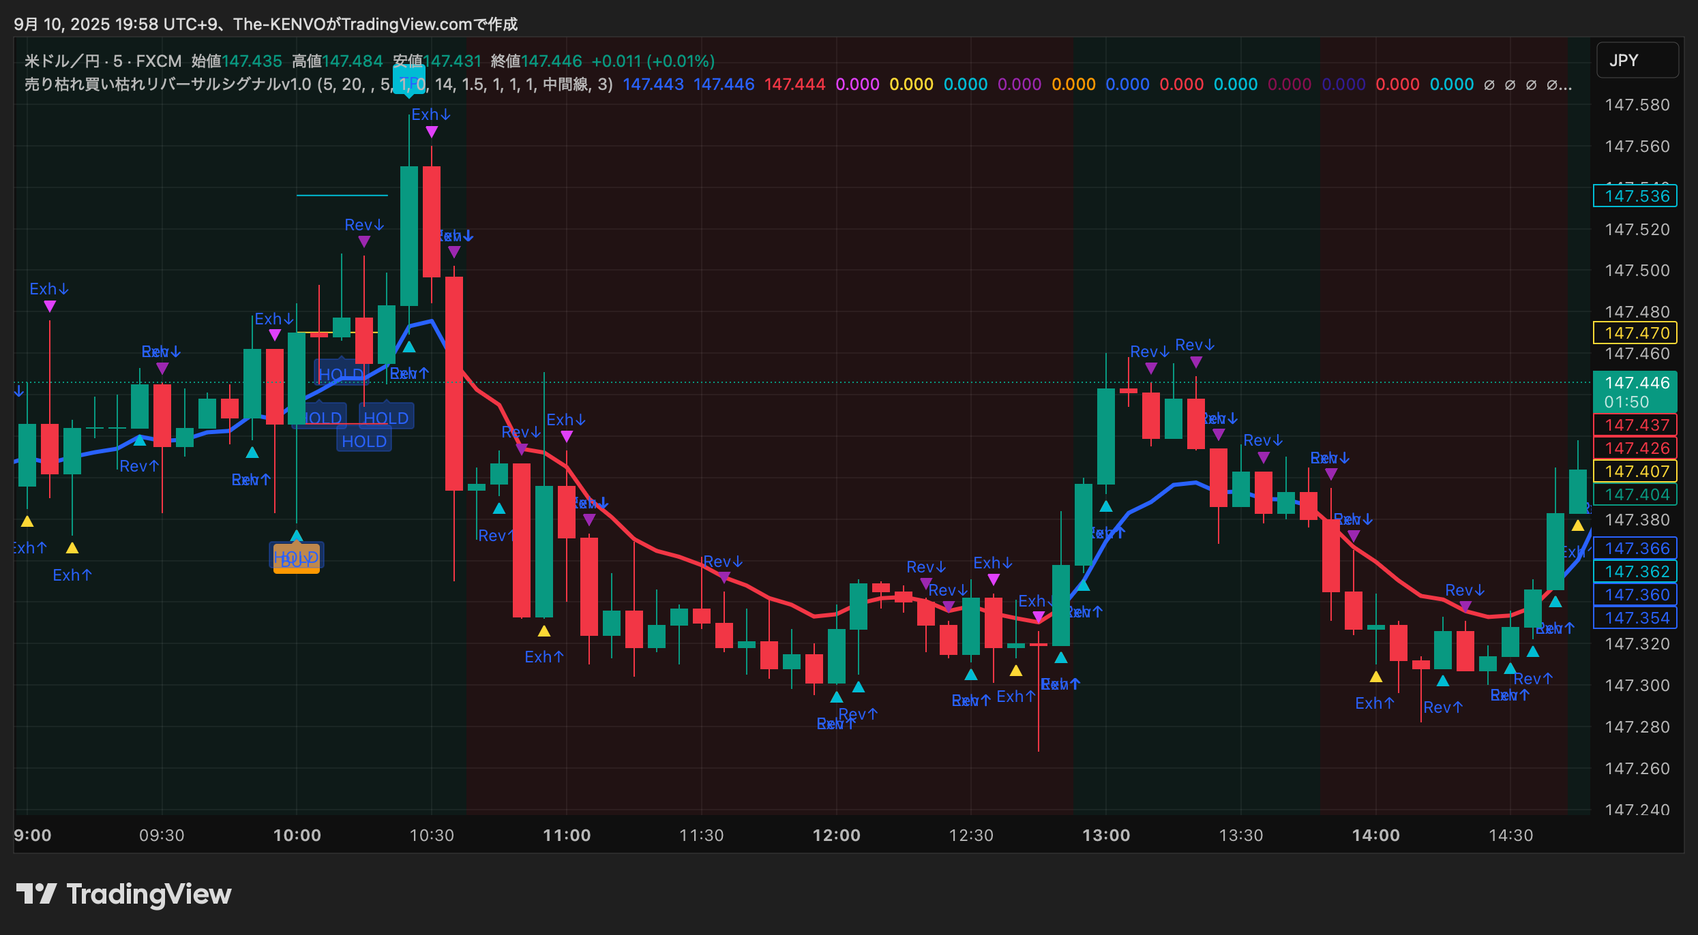
Task: Click the current price label 147.446
Action: 1637,383
